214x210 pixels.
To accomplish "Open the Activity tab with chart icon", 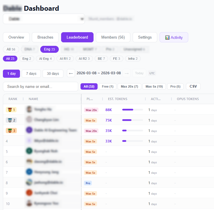I will (x=174, y=37).
